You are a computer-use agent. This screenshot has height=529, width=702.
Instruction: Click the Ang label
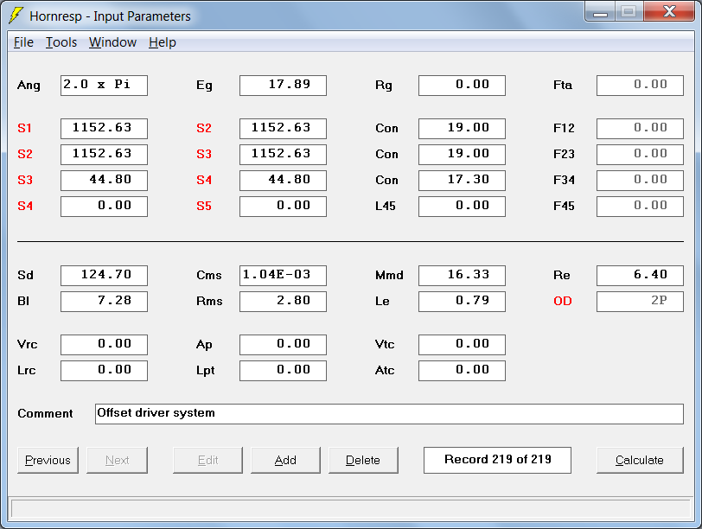pos(29,86)
